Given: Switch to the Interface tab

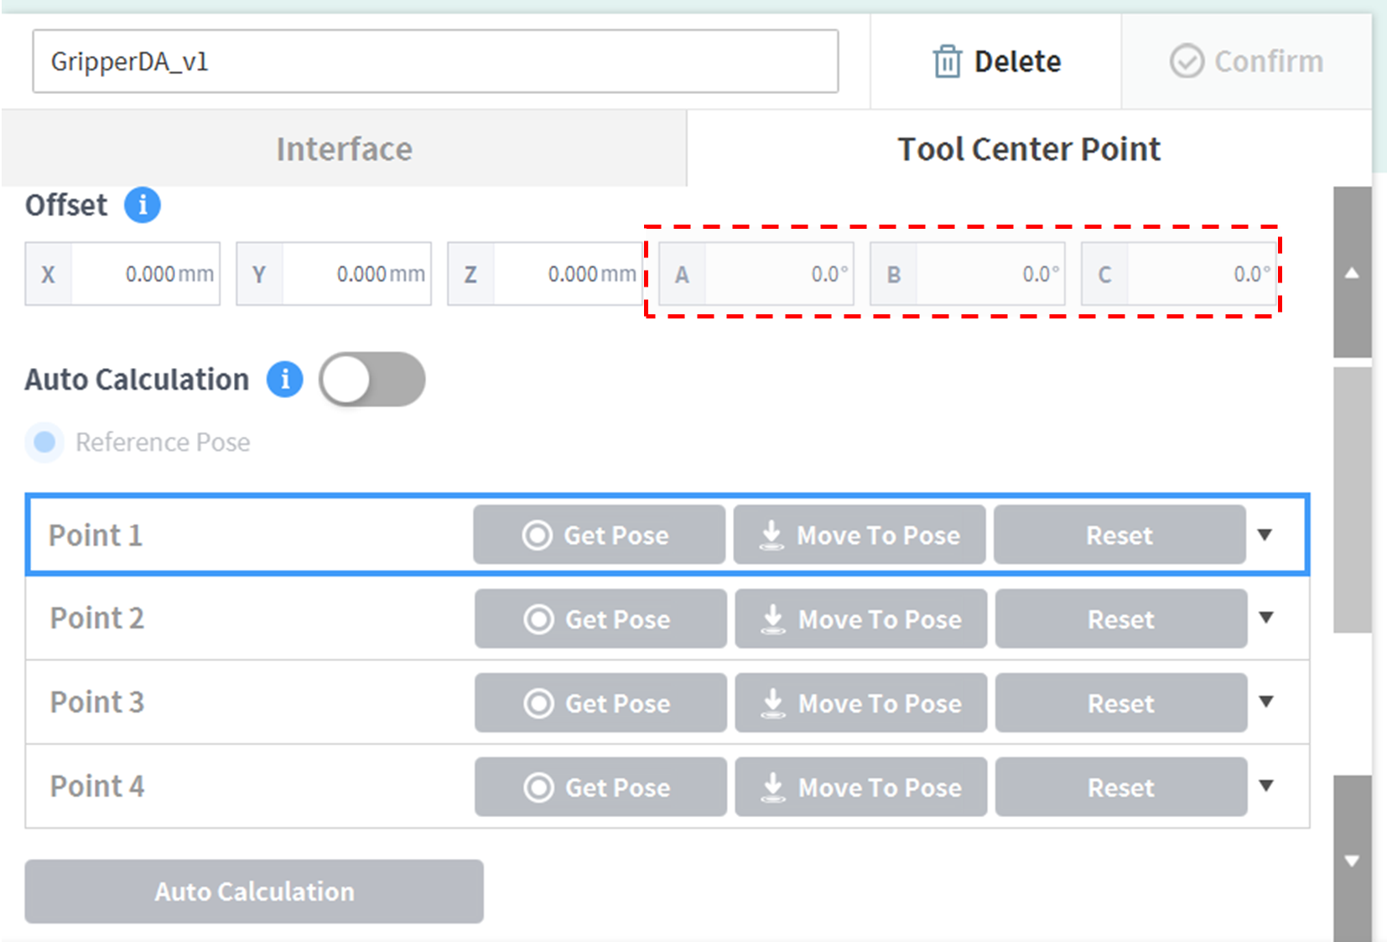Looking at the screenshot, I should pos(344,149).
